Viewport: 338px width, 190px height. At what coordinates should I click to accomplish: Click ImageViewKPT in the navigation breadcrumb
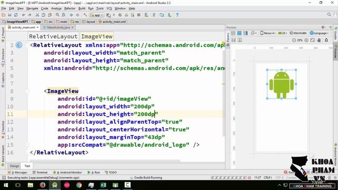pyautogui.click(x=15, y=22)
